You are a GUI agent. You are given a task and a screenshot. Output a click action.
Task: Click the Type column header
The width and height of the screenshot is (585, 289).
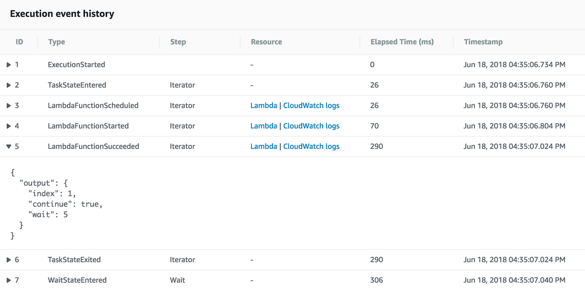tap(56, 42)
